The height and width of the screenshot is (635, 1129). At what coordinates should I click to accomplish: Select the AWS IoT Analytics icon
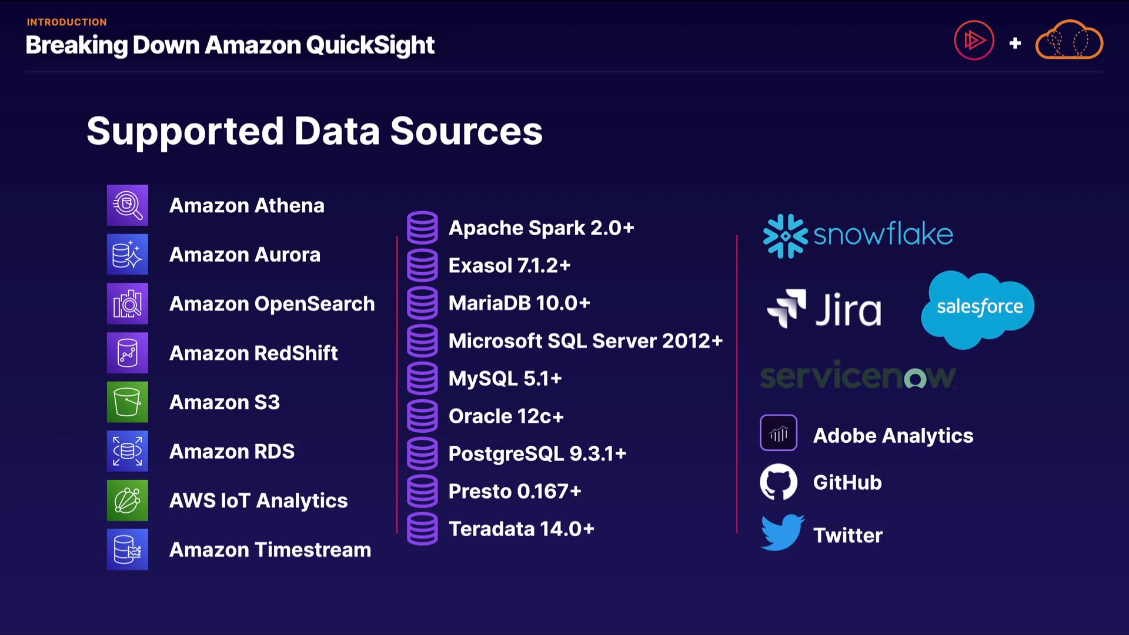(x=127, y=500)
